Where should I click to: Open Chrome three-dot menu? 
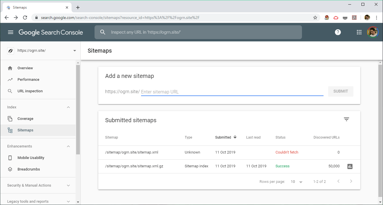point(376,18)
